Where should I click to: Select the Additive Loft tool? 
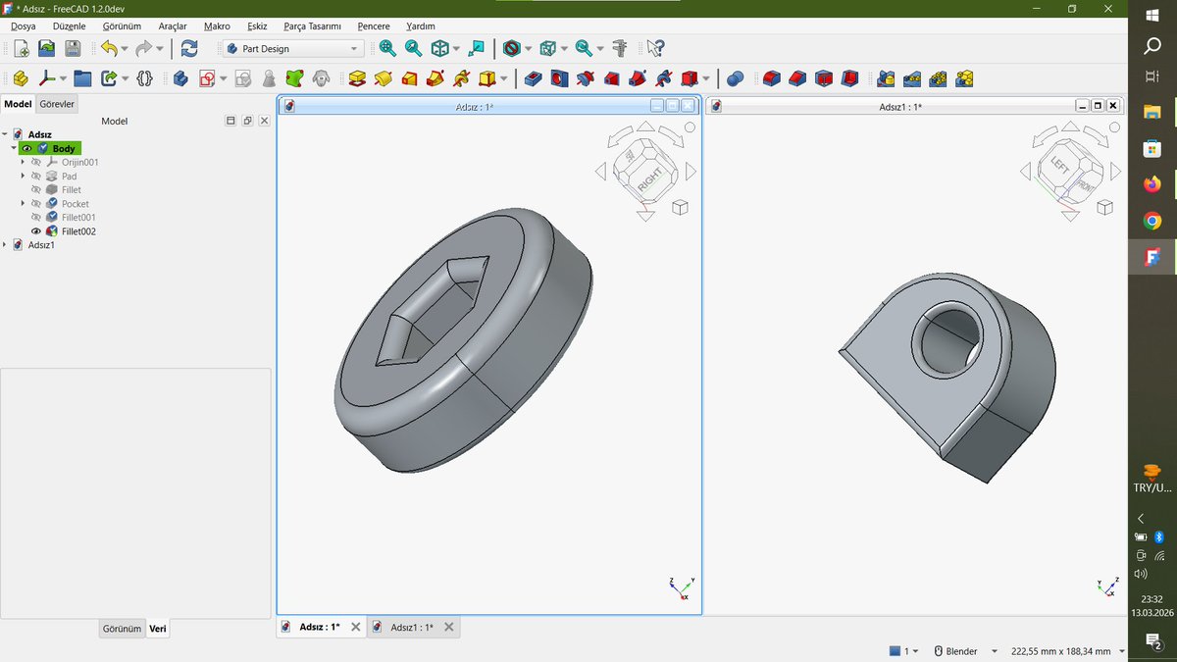point(410,78)
